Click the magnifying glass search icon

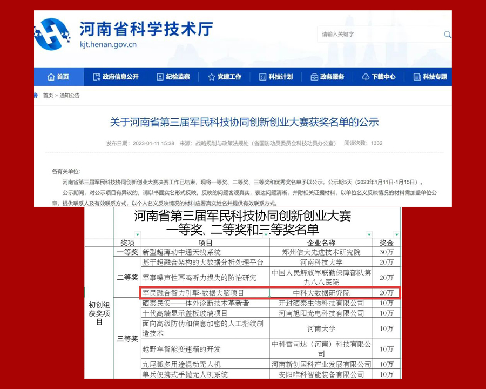point(448,35)
